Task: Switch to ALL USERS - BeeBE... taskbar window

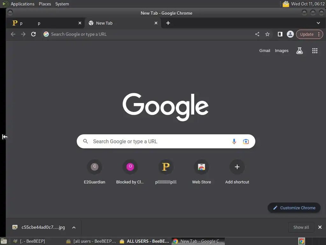Action: 145,241
